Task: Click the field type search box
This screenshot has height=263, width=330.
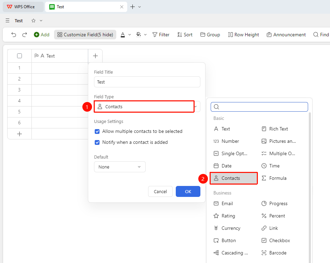Action: click(259, 107)
